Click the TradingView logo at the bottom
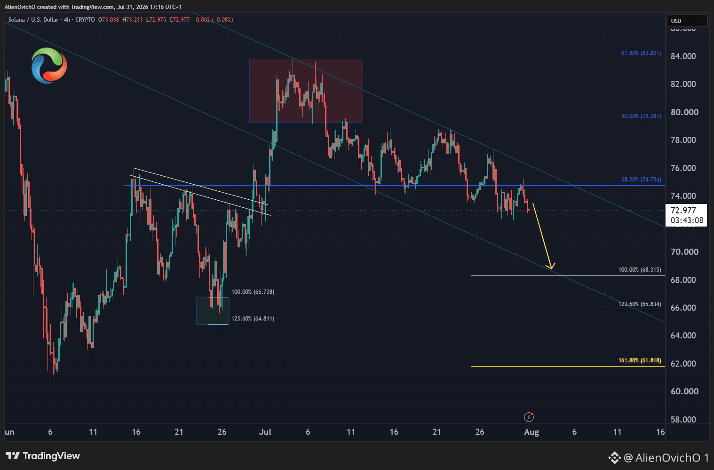Image resolution: width=714 pixels, height=470 pixels. [43, 456]
